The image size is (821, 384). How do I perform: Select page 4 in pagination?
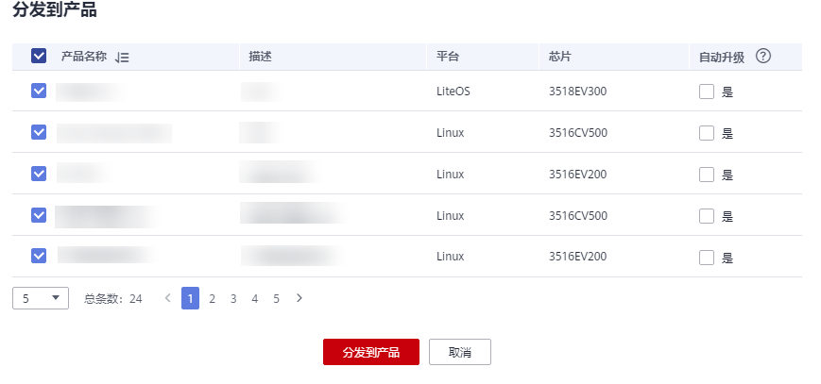254,298
